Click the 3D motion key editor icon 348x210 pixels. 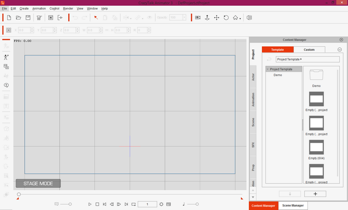coord(249,18)
